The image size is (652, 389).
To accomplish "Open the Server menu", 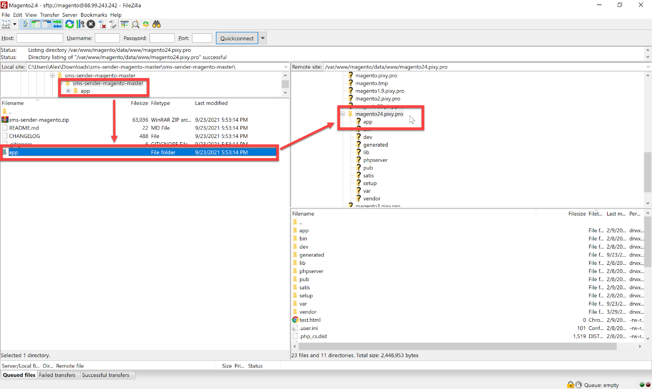I will [70, 15].
